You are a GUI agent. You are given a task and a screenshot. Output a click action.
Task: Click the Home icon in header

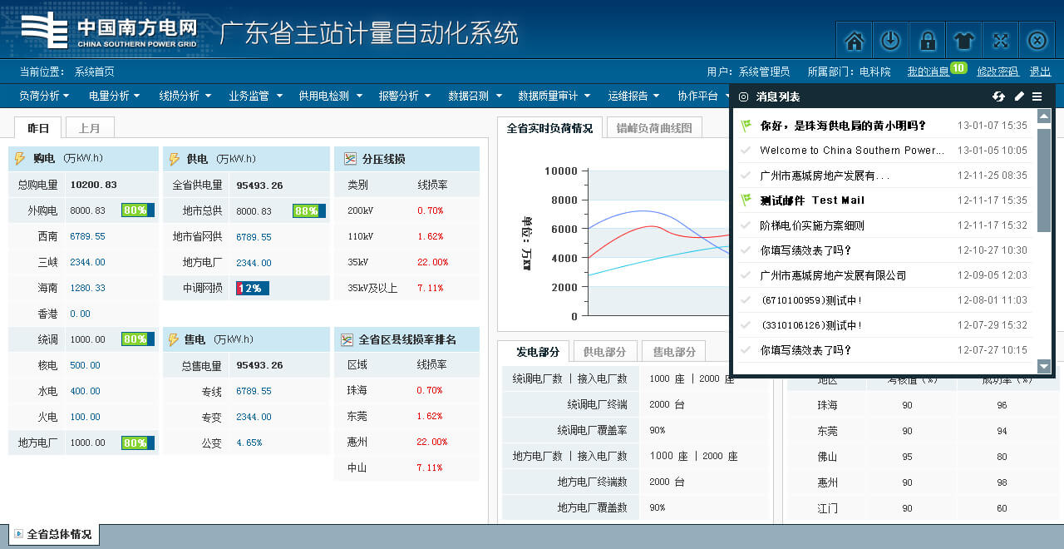coord(854,40)
